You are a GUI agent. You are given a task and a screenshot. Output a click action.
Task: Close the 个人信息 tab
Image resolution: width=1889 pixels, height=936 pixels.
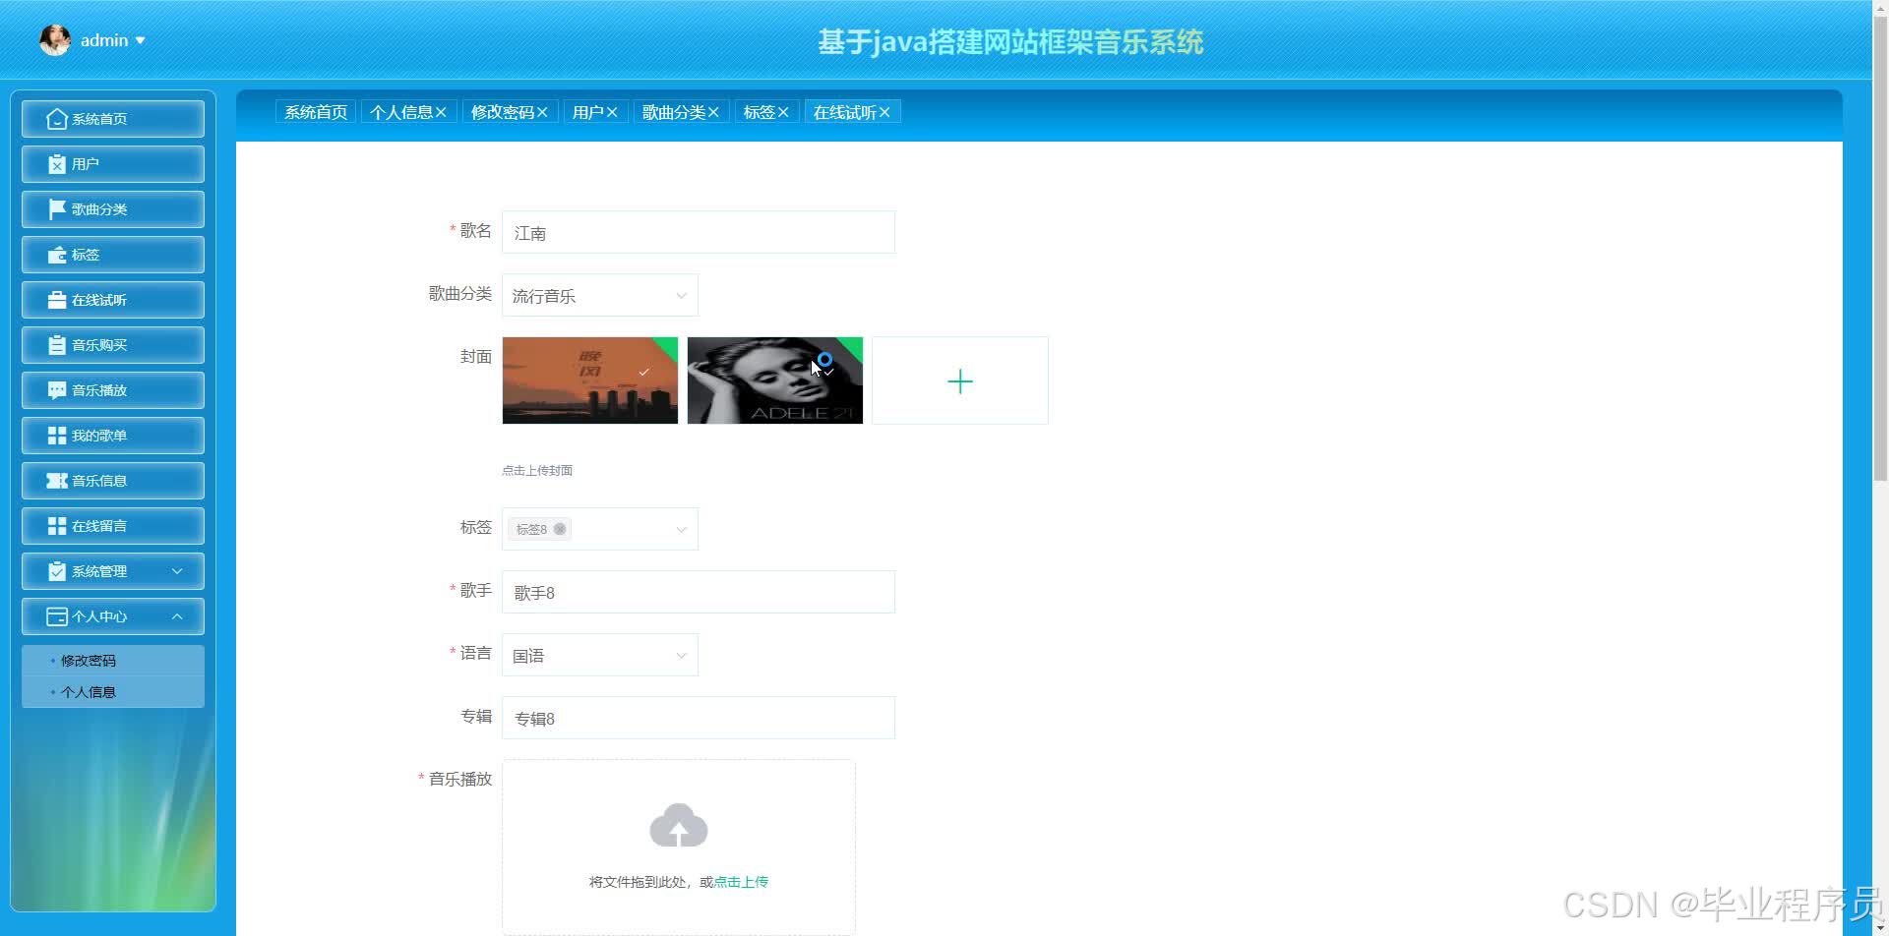[x=441, y=112]
